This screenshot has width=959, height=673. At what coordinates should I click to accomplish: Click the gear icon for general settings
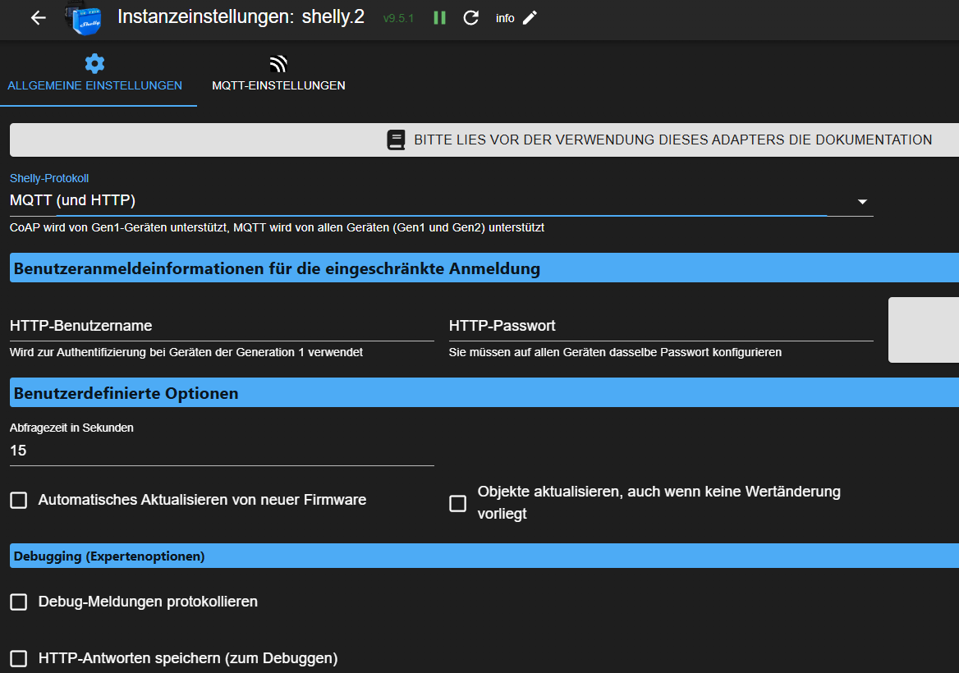(95, 64)
